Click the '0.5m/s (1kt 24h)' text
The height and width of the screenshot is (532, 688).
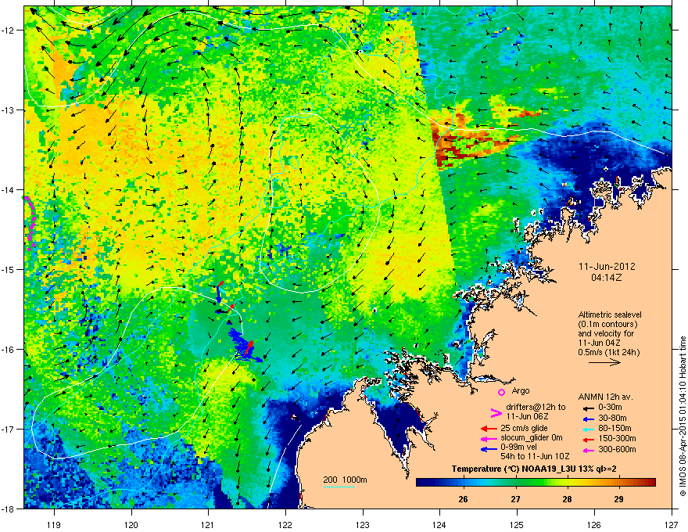pos(608,352)
